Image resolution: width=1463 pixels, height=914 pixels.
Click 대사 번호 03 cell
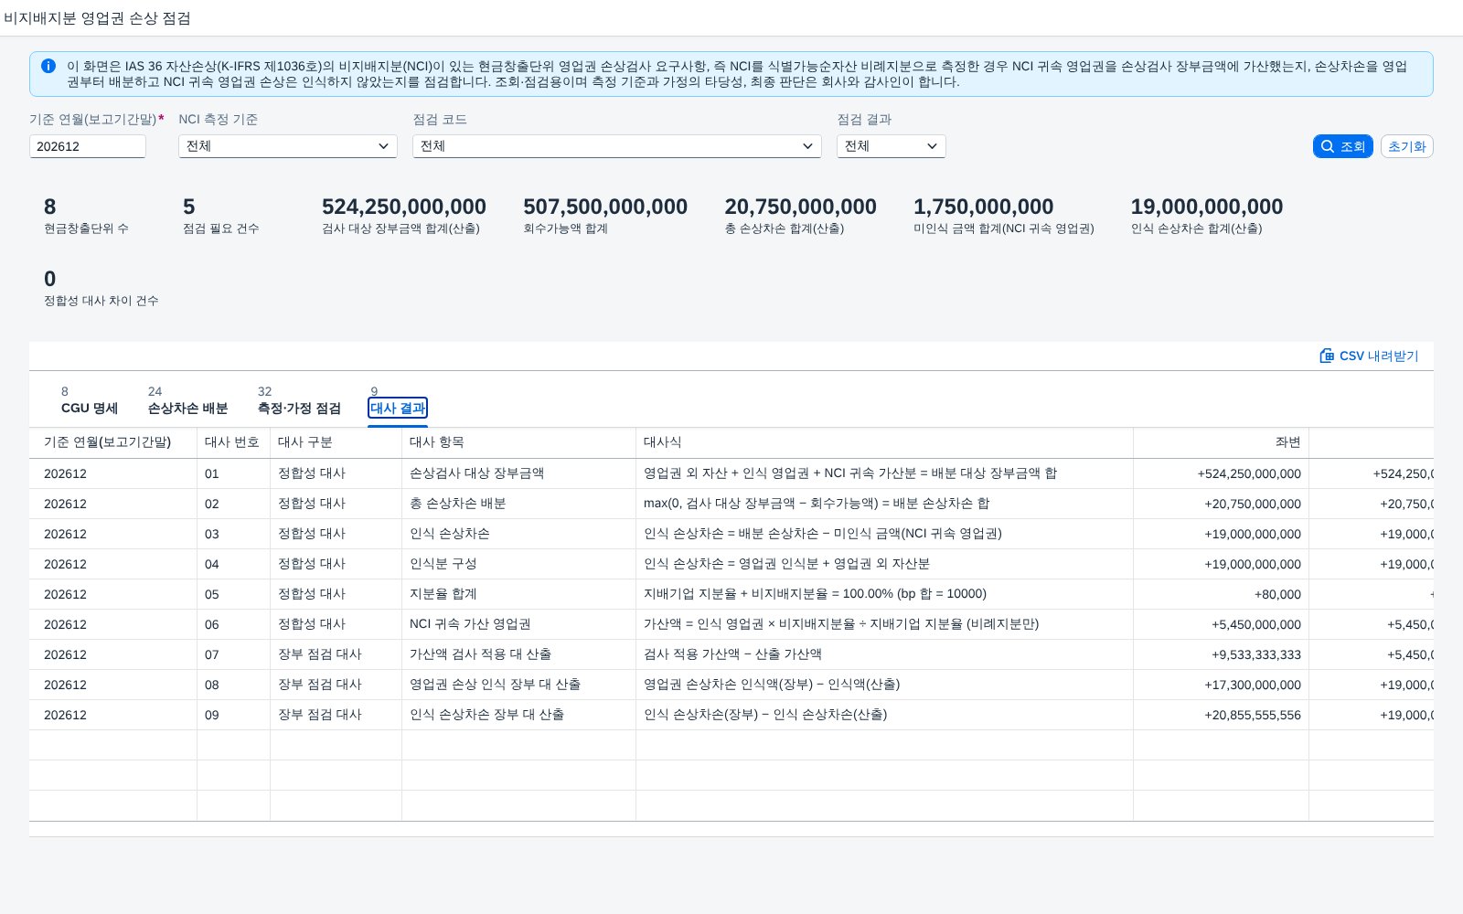pyautogui.click(x=233, y=534)
